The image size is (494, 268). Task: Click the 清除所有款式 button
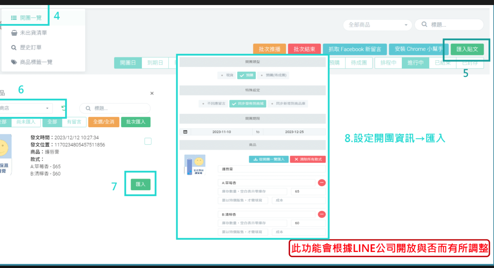pos(308,159)
